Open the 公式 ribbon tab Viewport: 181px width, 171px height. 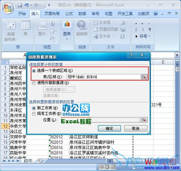[x=69, y=14]
